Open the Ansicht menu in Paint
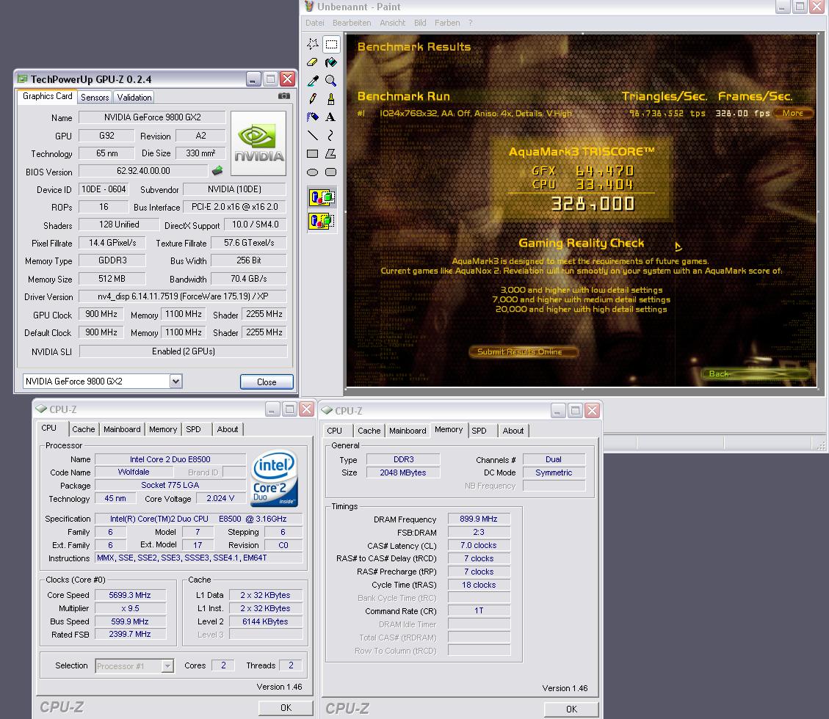Viewport: 829px width, 719px height. [x=392, y=23]
